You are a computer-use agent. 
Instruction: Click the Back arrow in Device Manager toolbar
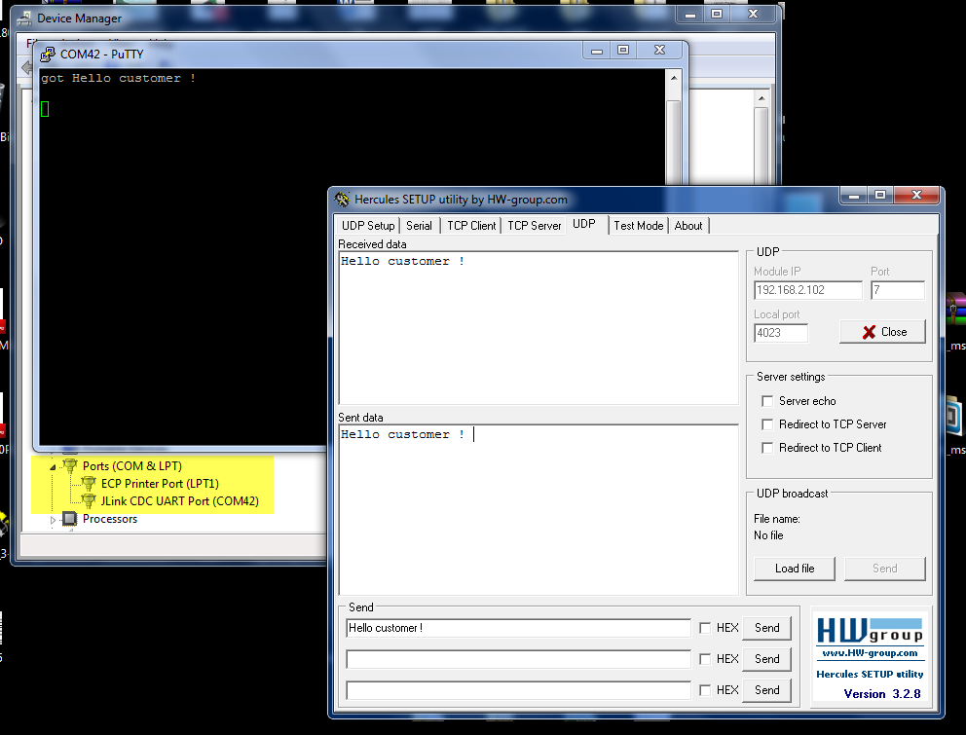pyautogui.click(x=26, y=67)
